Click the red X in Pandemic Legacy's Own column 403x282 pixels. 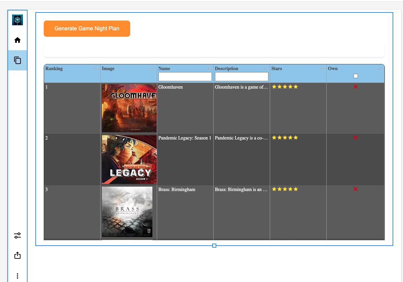point(356,137)
